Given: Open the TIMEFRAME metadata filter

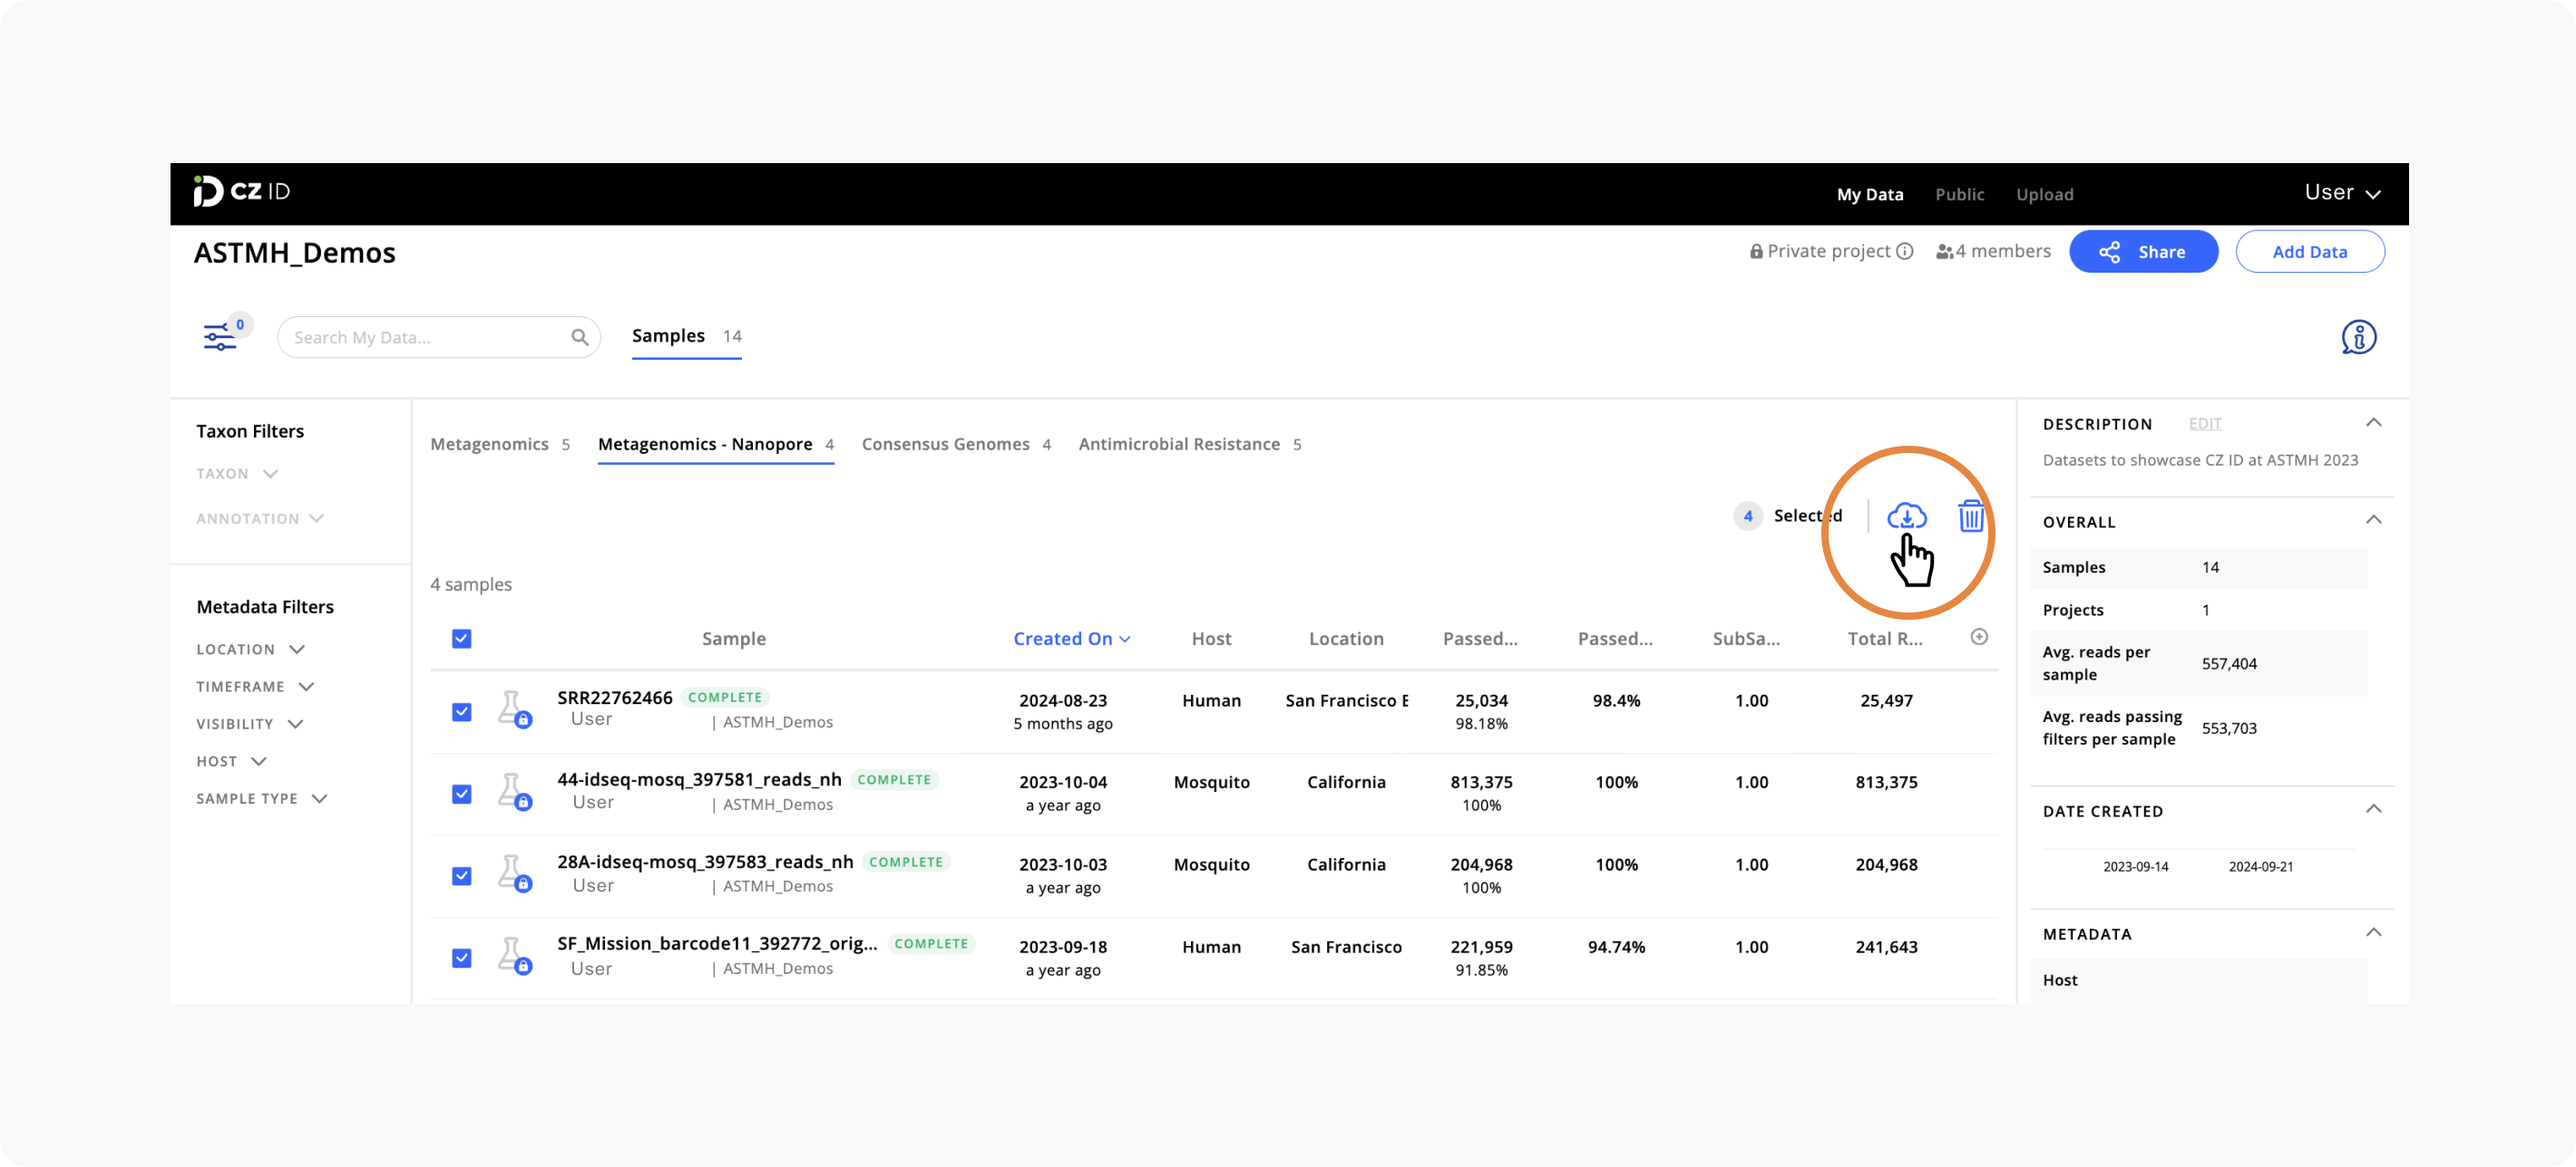Looking at the screenshot, I should pyautogui.click(x=255, y=687).
